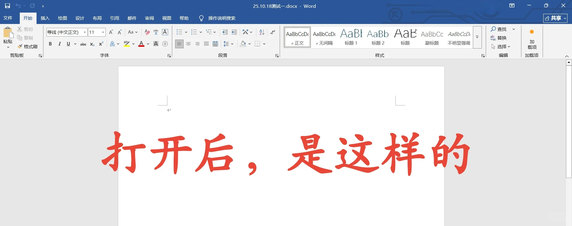Open Chinese layout (中文版式) options
This screenshot has width=572, height=226.
tap(247, 32)
